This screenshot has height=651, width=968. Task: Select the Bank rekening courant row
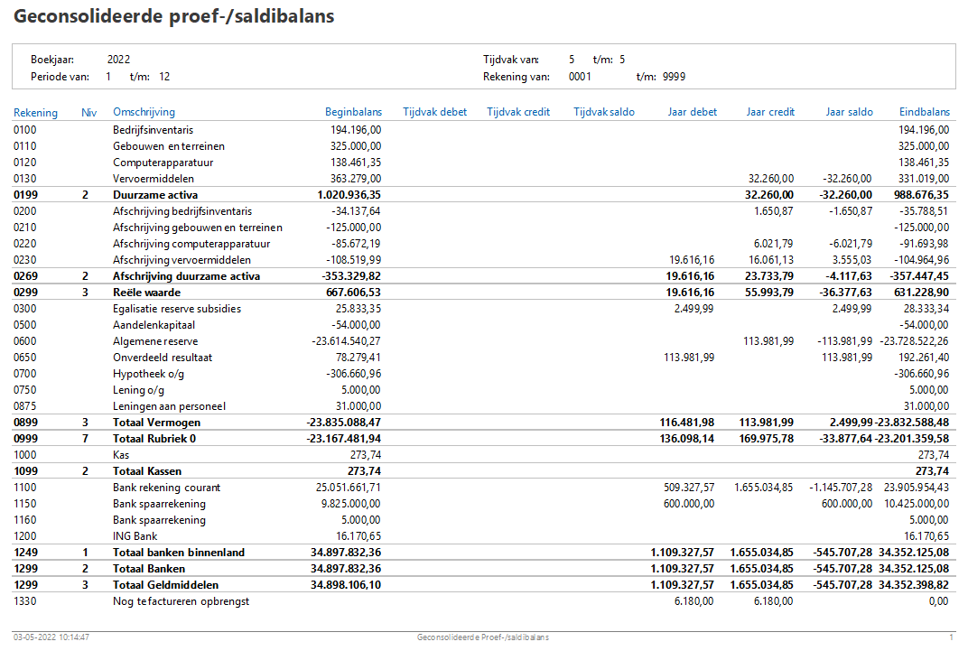[x=483, y=487]
